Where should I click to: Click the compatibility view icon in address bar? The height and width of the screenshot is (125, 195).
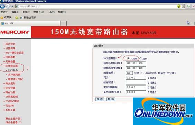[x=179, y=6]
